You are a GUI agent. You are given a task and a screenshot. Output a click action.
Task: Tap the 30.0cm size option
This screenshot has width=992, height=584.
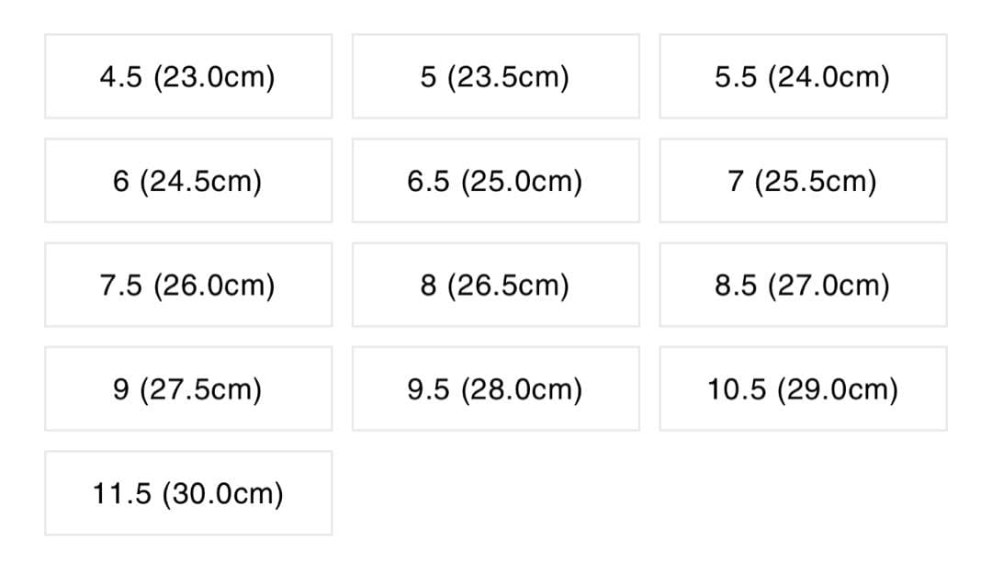click(187, 494)
